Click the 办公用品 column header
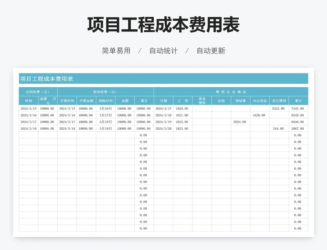 pos(260,101)
